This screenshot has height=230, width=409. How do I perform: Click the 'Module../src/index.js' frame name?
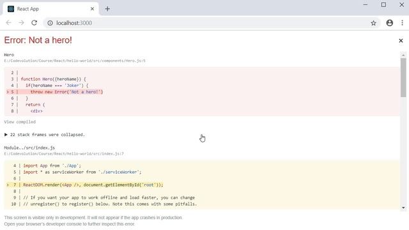pyautogui.click(x=29, y=148)
